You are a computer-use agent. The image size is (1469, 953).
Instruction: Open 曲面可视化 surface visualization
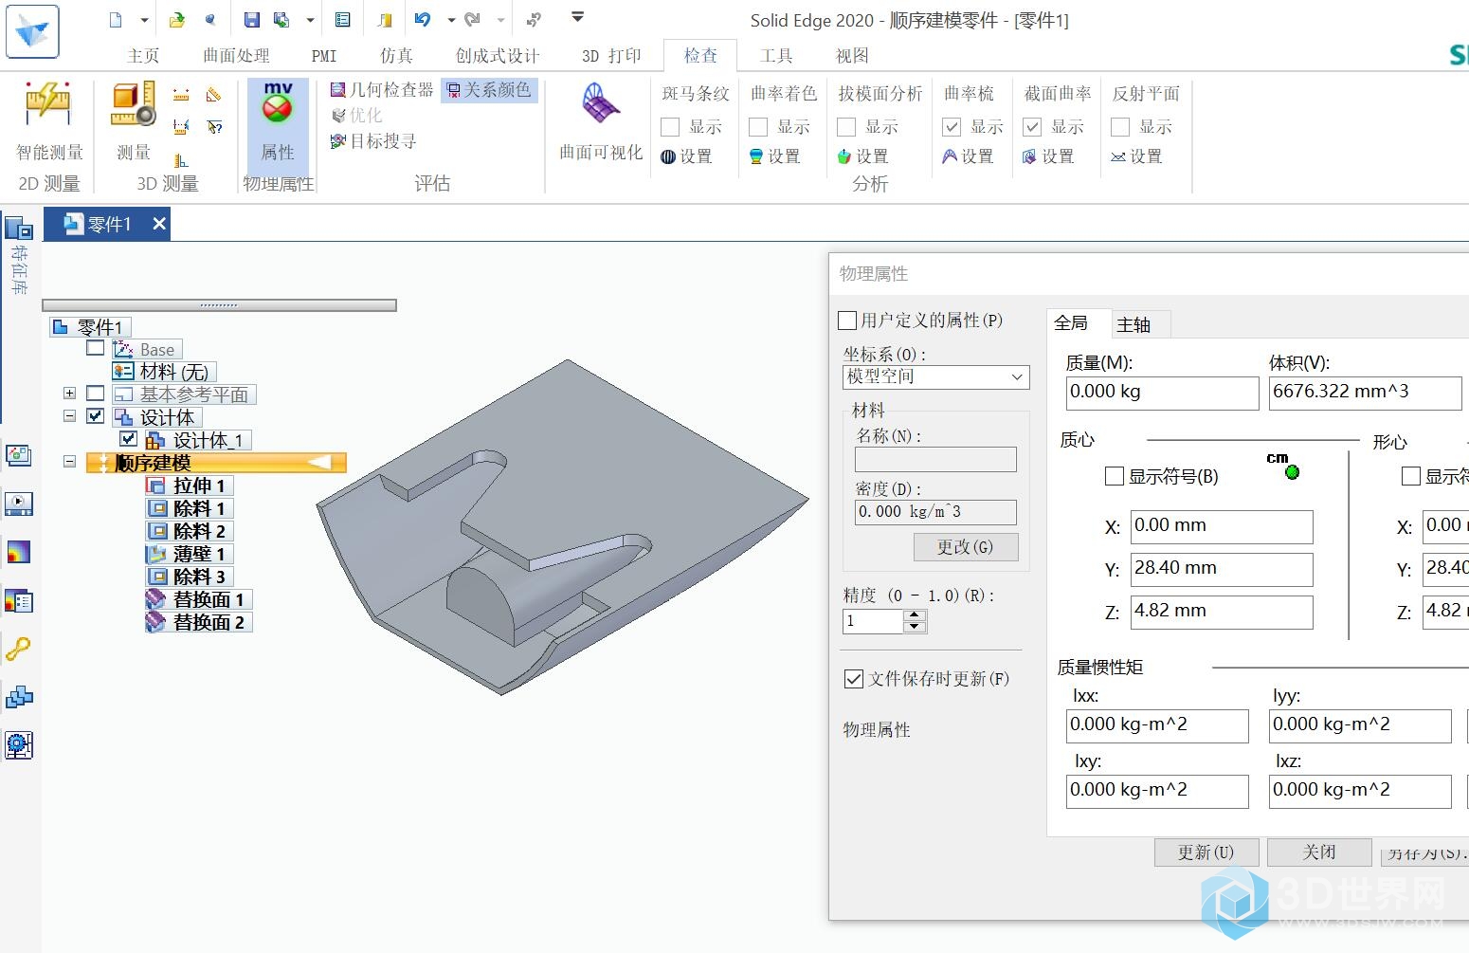click(601, 121)
